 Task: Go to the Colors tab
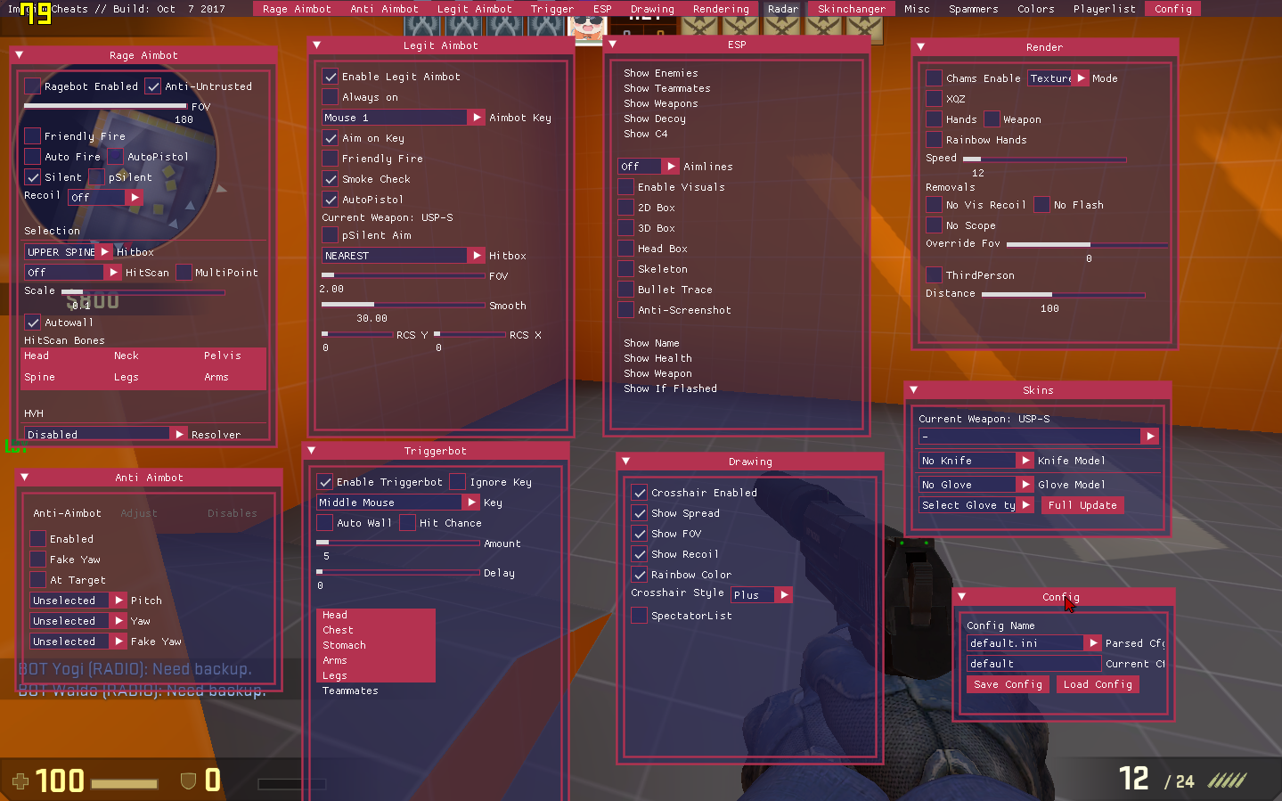[x=1036, y=9]
